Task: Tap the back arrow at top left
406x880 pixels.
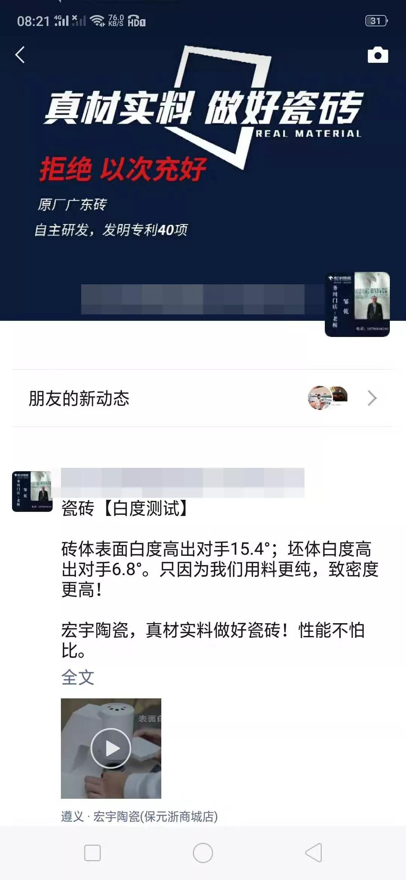Action: [x=20, y=55]
